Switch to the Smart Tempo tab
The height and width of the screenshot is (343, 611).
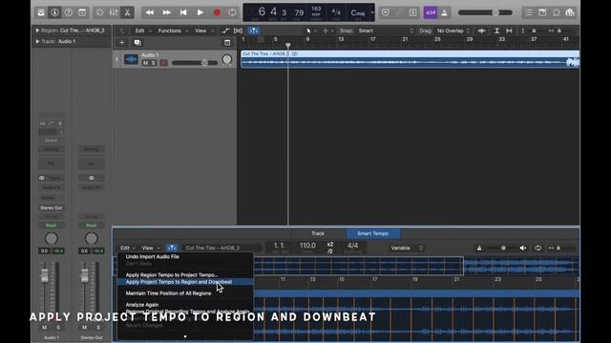coord(373,233)
